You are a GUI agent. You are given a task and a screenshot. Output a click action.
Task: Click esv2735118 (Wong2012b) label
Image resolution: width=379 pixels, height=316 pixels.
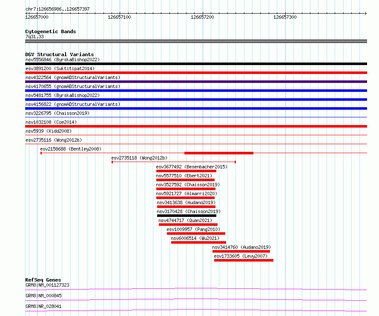click(x=139, y=158)
